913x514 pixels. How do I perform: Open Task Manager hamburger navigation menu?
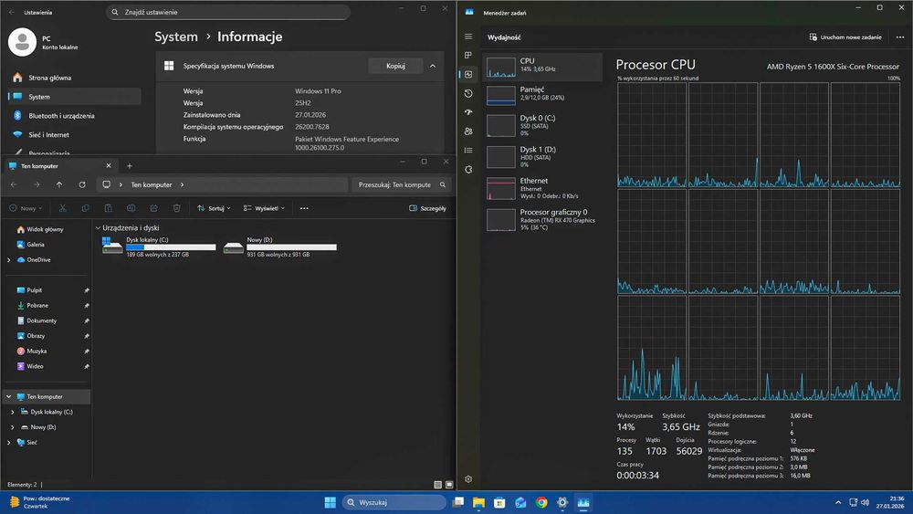[468, 37]
